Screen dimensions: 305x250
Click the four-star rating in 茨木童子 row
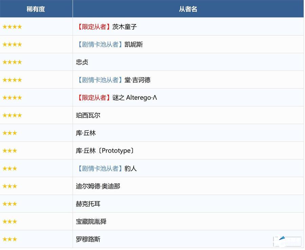click(12, 27)
